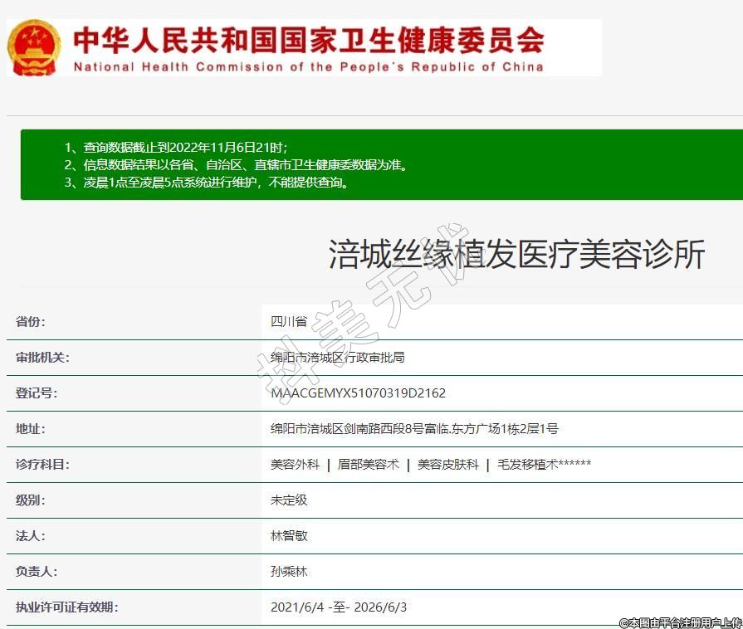The image size is (743, 629).
Task: Click the 地址 address value text
Action: tap(414, 429)
